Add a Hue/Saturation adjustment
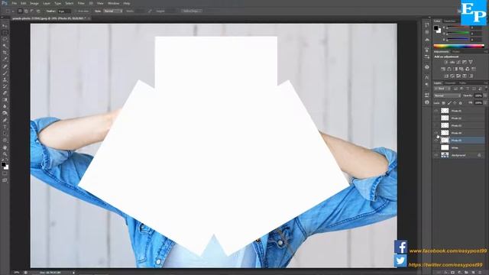Image resolution: width=489 pixels, height=275 pixels. click(x=443, y=69)
